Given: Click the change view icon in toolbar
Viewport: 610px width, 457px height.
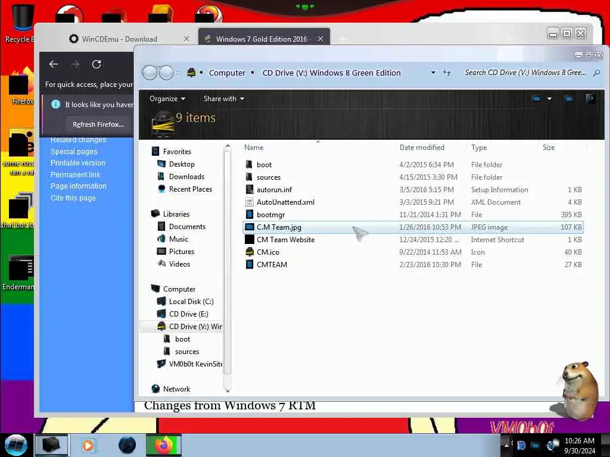Looking at the screenshot, I should (x=536, y=99).
